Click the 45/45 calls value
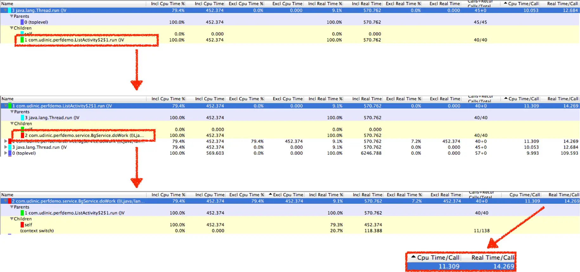Image resolution: width=580 pixels, height=272 pixels. pyautogui.click(x=480, y=22)
